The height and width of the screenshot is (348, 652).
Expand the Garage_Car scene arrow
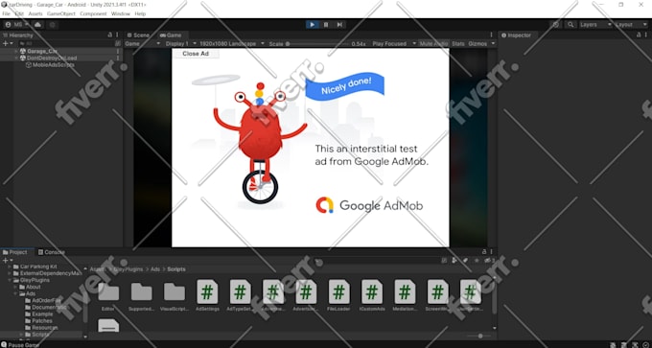point(16,51)
